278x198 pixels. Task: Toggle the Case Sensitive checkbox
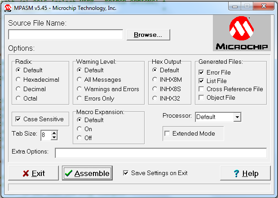(x=18, y=119)
